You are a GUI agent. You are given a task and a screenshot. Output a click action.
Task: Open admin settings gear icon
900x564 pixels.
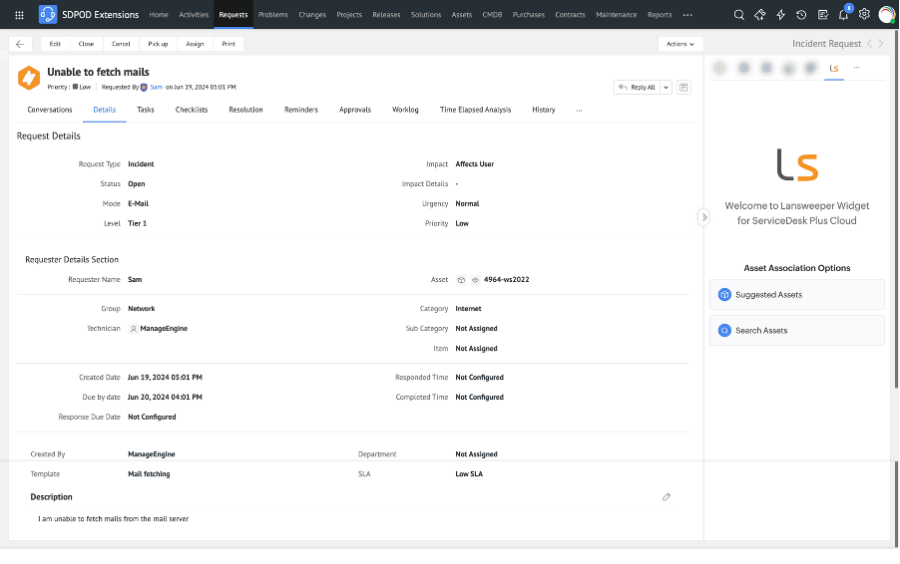pyautogui.click(x=864, y=14)
